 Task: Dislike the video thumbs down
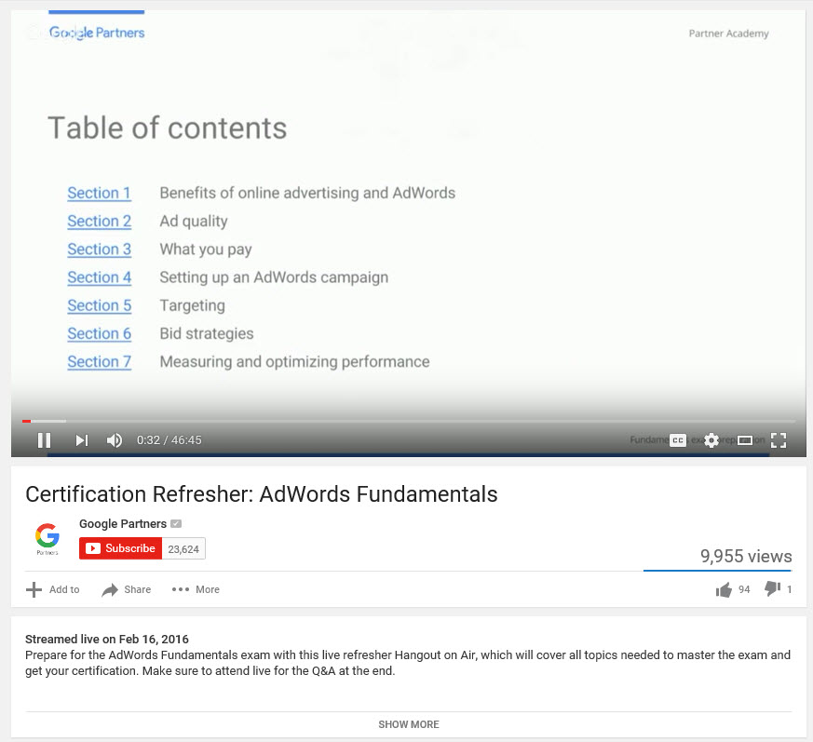coord(773,588)
